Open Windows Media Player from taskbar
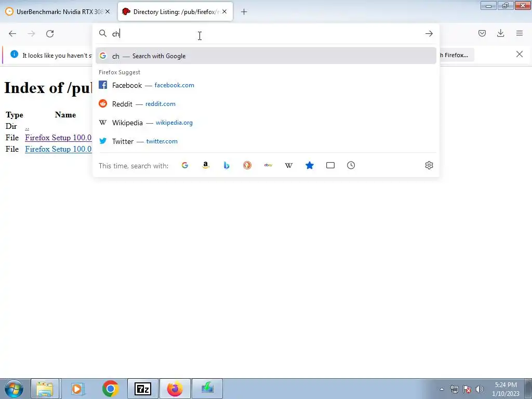 point(78,389)
